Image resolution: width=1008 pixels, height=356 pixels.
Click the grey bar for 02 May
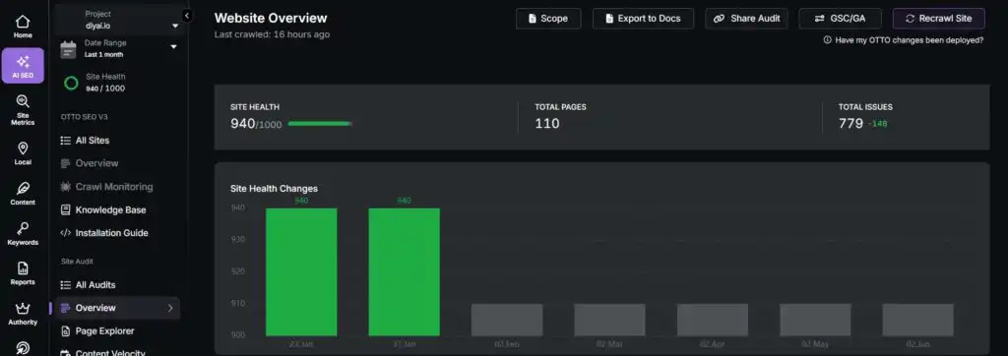click(815, 320)
